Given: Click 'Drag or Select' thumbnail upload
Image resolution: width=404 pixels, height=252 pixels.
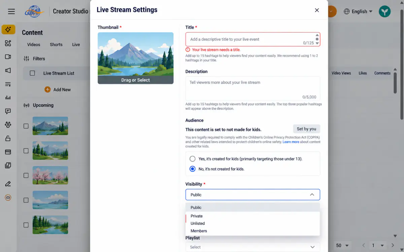Looking at the screenshot, I should (x=136, y=80).
